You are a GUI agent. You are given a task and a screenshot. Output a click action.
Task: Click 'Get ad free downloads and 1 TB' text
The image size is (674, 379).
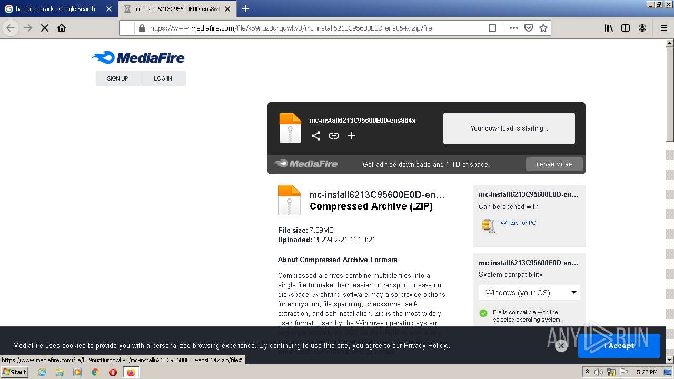coord(426,164)
